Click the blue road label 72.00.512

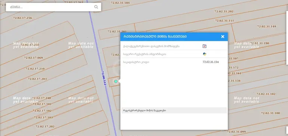(x=104, y=78)
